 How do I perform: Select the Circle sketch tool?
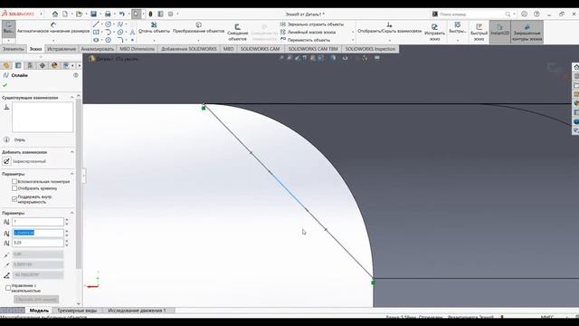click(x=108, y=24)
